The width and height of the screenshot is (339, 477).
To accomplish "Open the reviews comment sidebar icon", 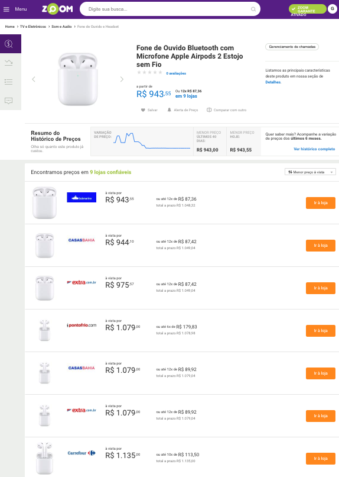I will coord(9,101).
